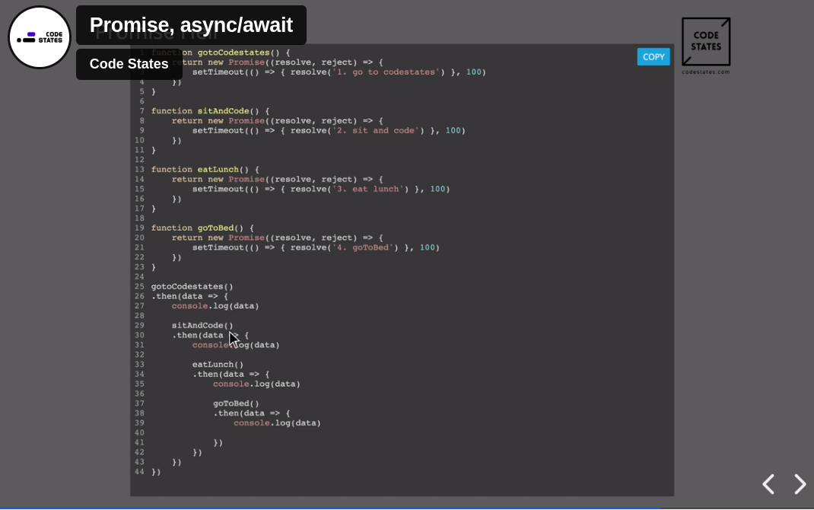Click the Code States logo at top right
The height and width of the screenshot is (510, 814).
coord(706,42)
